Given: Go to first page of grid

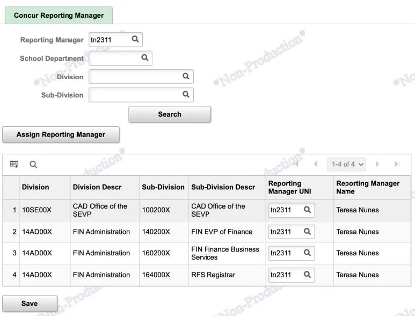Looking at the screenshot, I should pos(296,164).
